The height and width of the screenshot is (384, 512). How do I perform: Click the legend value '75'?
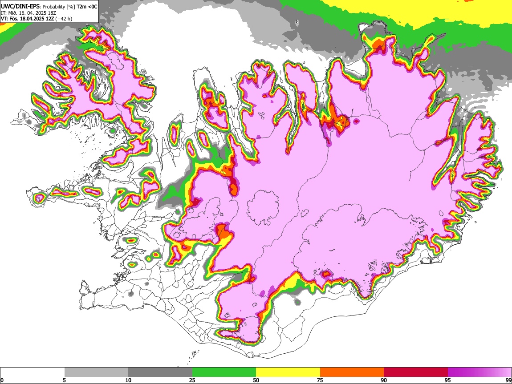(320, 380)
